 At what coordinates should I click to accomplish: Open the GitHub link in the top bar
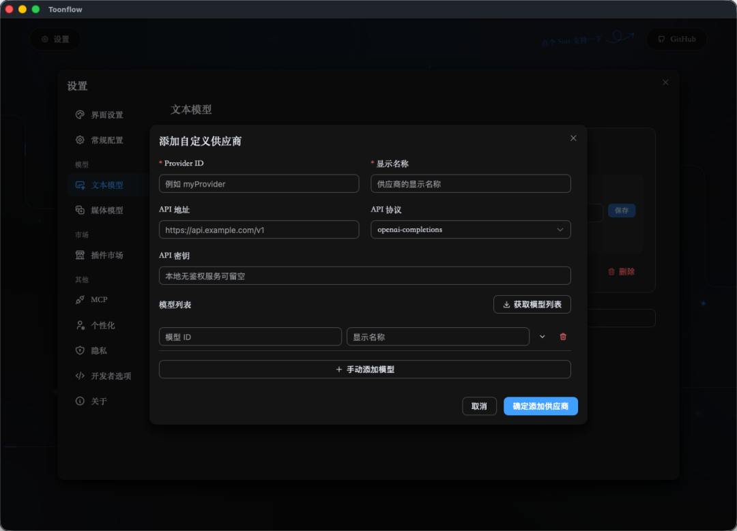pos(677,39)
